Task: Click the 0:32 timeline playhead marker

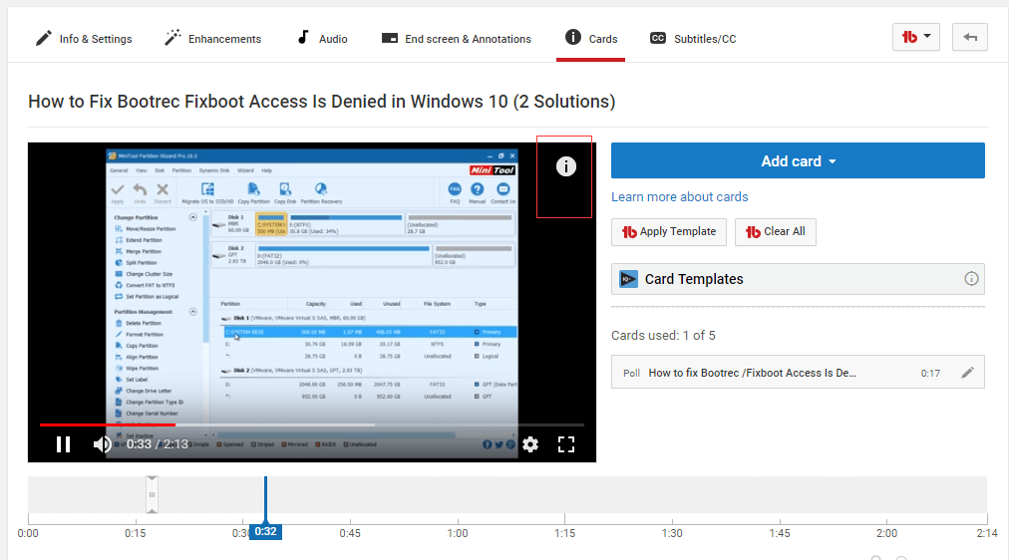Action: [265, 532]
